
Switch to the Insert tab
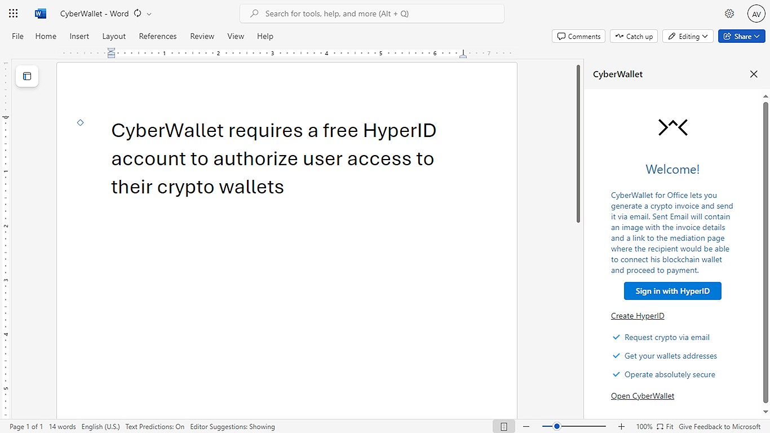point(79,36)
